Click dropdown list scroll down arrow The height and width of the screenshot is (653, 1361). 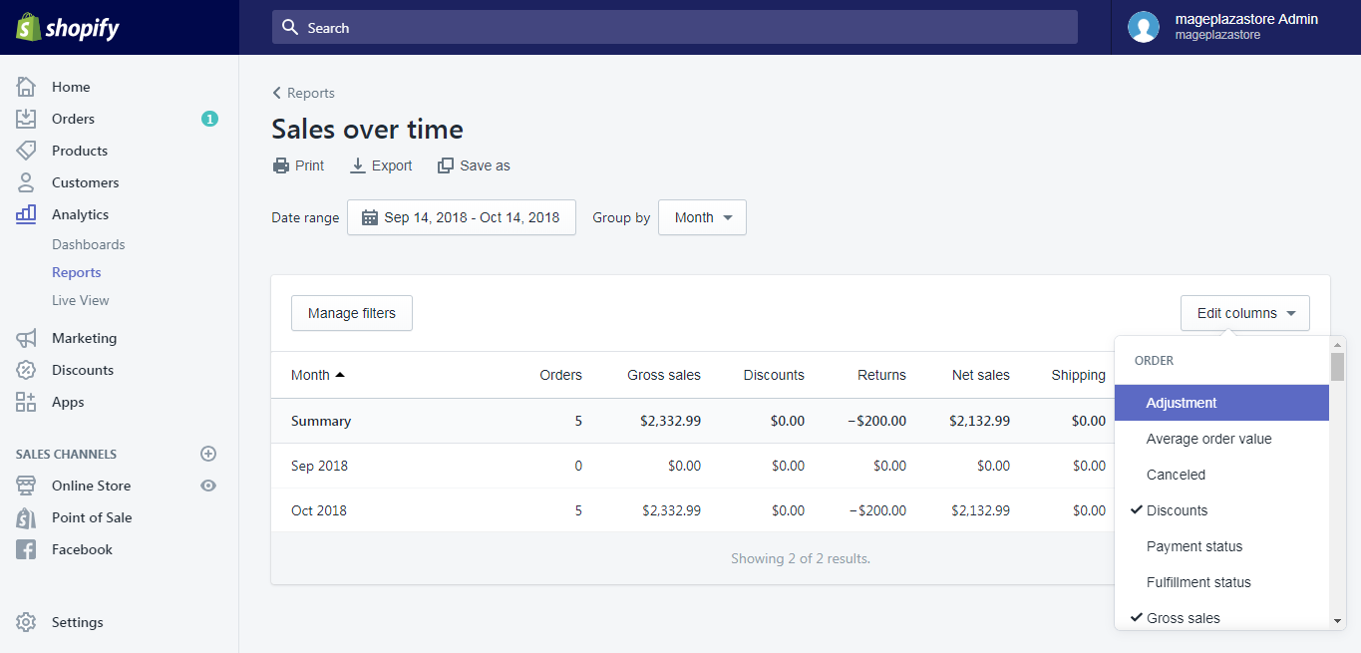pos(1338,621)
